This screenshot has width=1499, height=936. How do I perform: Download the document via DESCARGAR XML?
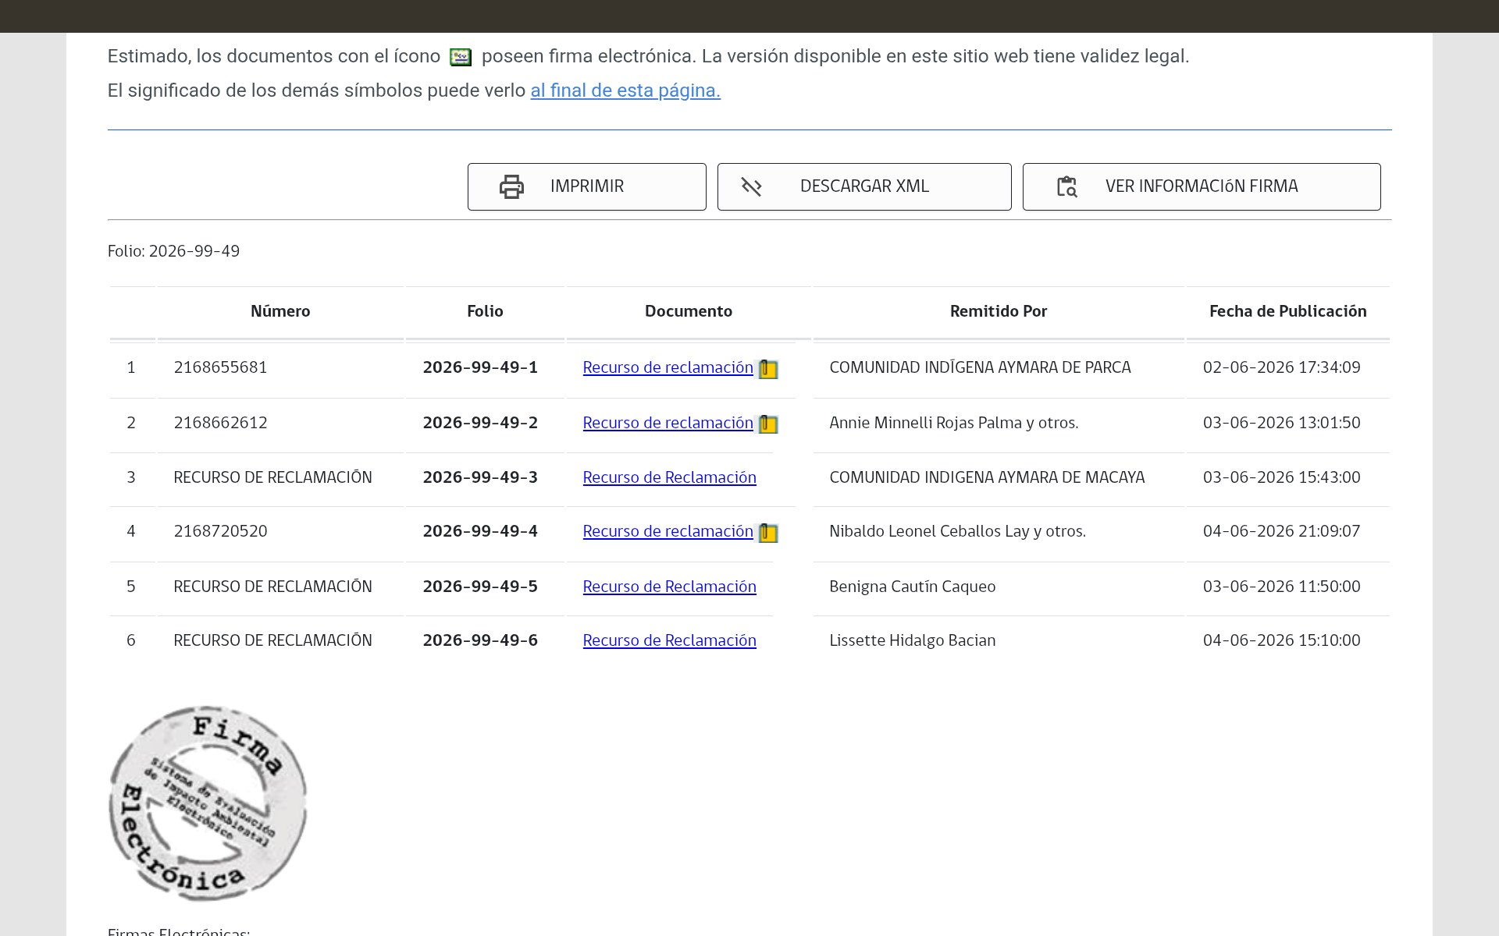point(864,186)
